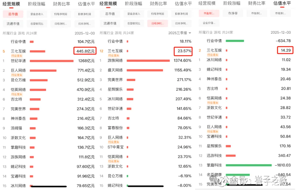296x191 pixels.
Task: Choose 流通市值 chip below the highlighted 总市值
Action: coord(13,24)
